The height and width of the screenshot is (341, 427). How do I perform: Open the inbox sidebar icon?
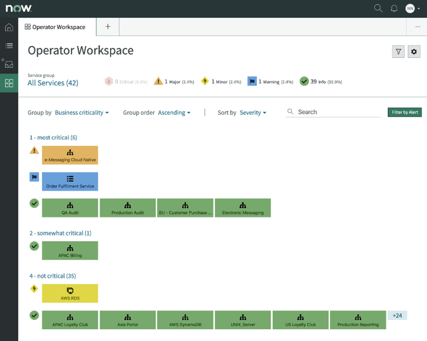click(x=9, y=64)
